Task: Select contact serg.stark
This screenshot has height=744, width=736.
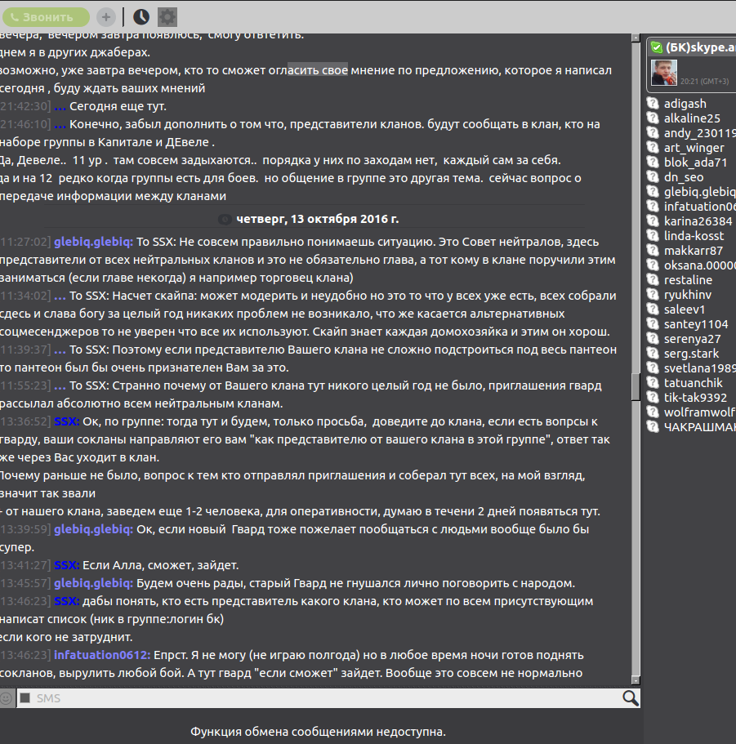Action: (x=691, y=354)
